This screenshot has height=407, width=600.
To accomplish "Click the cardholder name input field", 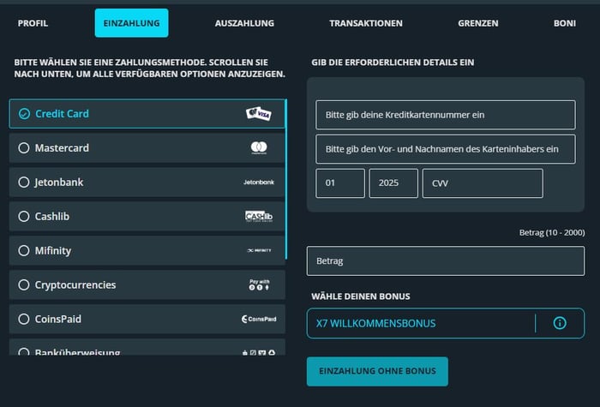I will pyautogui.click(x=446, y=149).
